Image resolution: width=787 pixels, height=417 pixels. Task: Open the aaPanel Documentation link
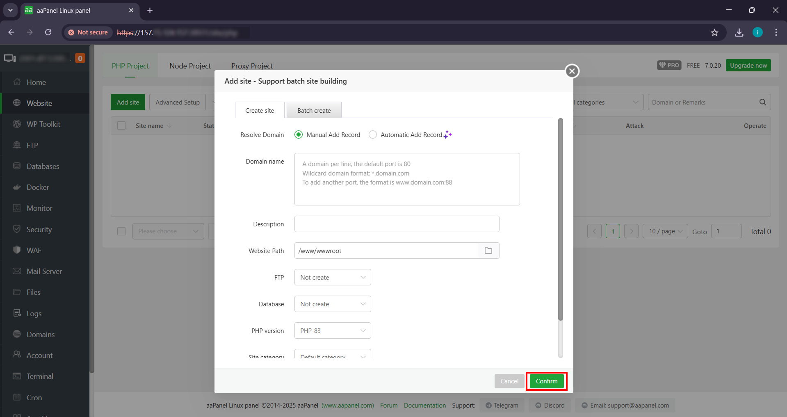[x=424, y=405]
